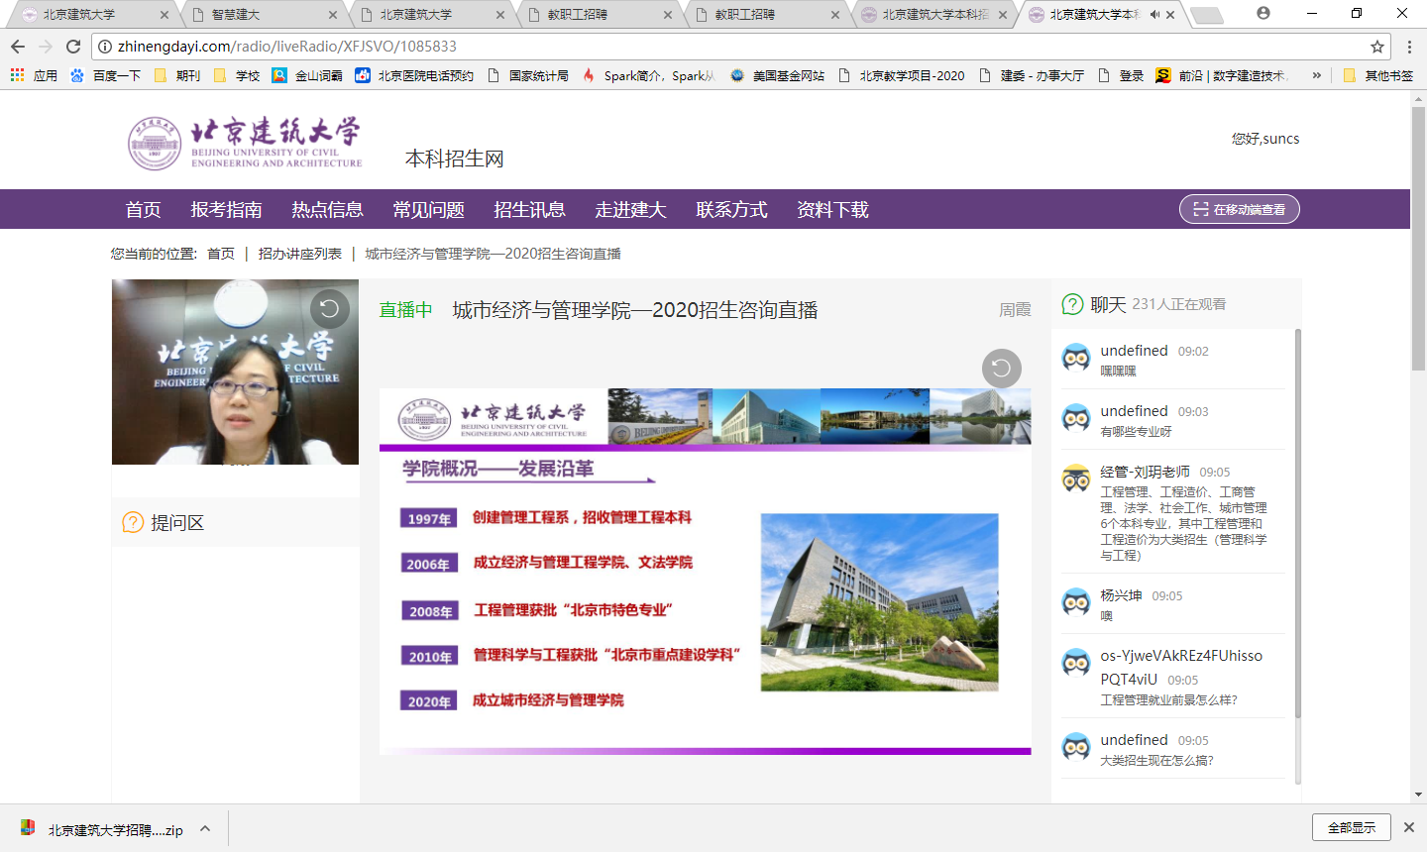
Task: Mute the audio-playing tab speaker icon
Action: coord(1154,15)
